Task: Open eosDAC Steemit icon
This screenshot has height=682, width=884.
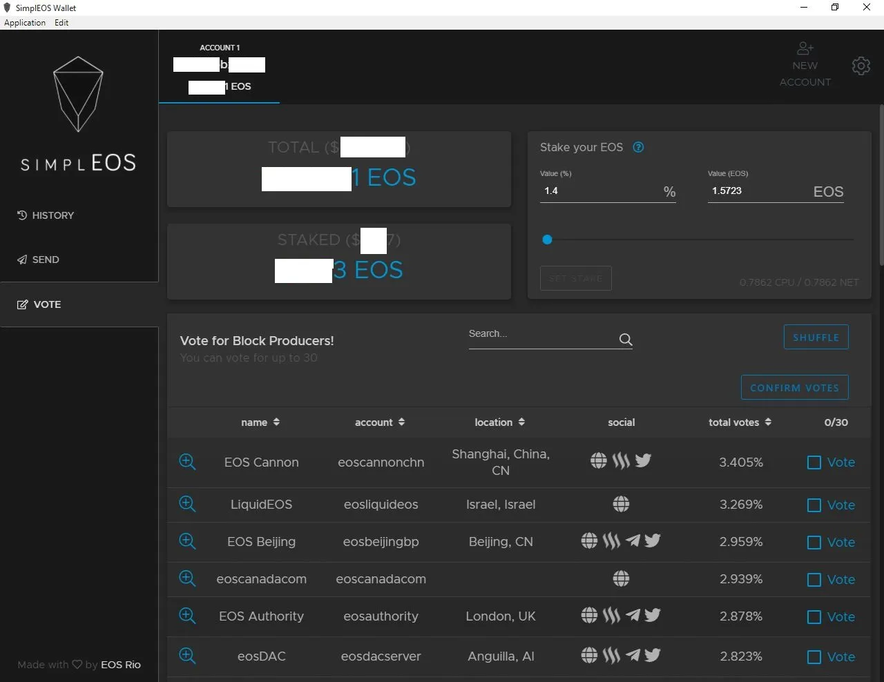Action: tap(611, 654)
